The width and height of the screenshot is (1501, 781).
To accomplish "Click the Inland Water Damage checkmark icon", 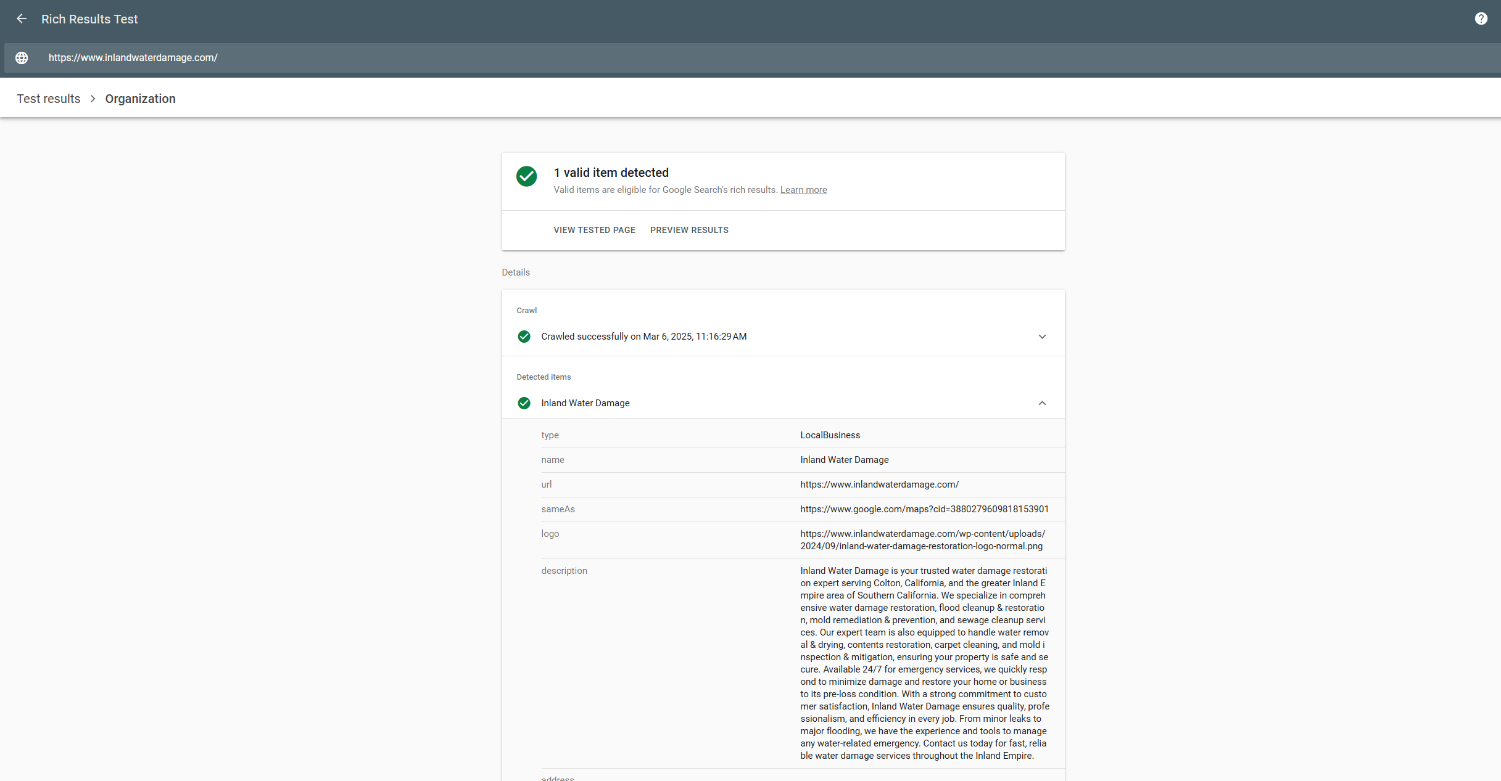I will click(524, 403).
